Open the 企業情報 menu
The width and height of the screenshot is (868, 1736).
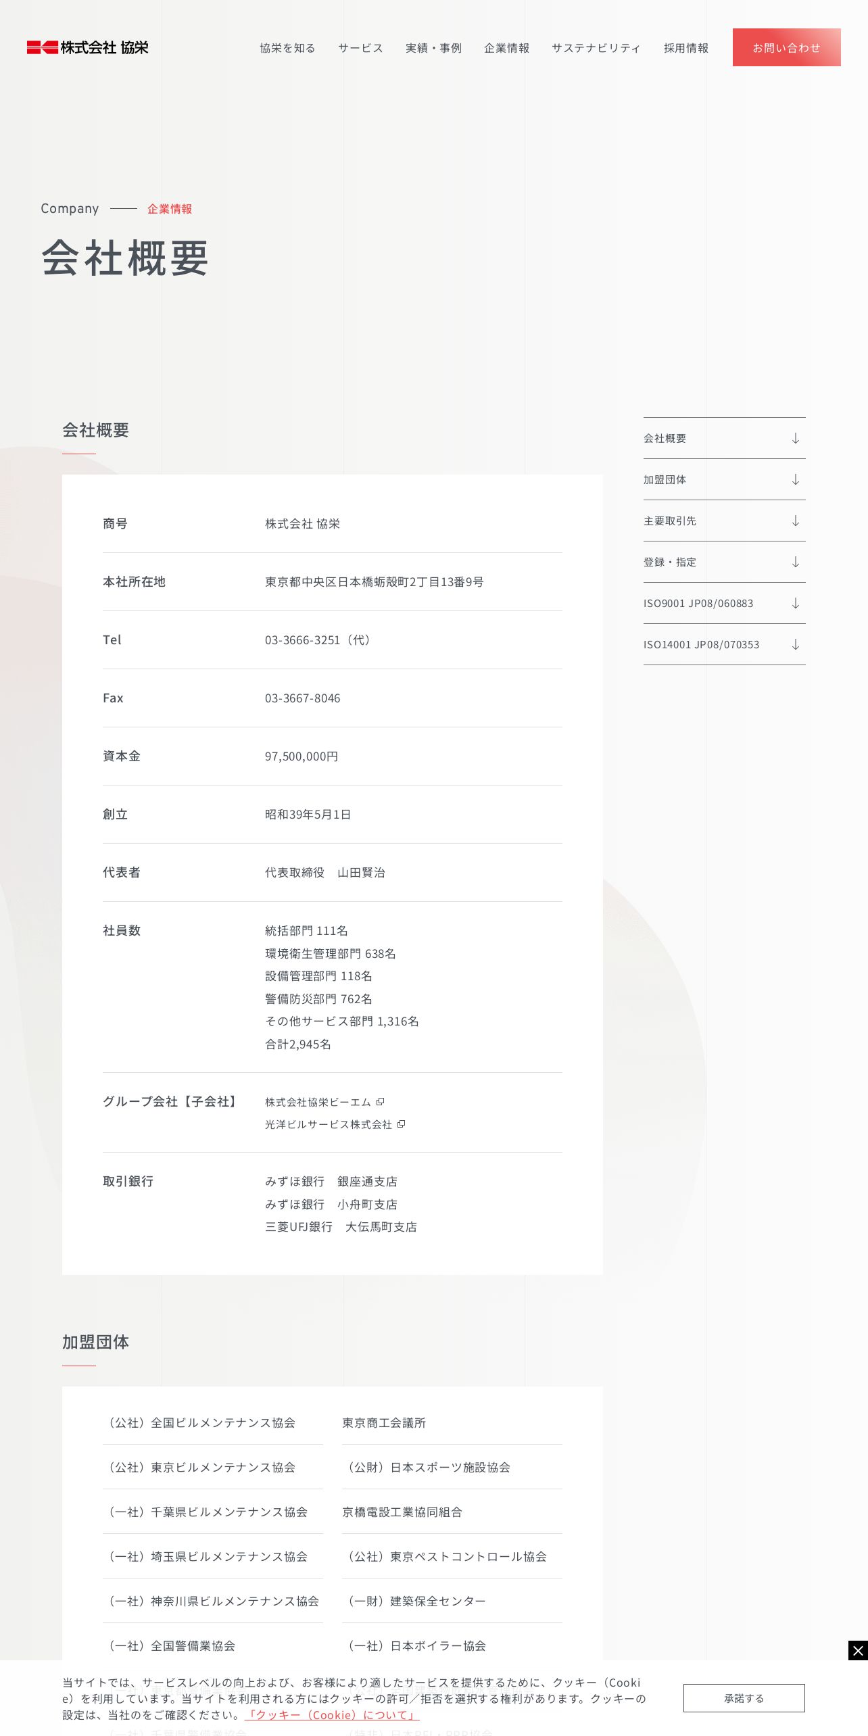(x=506, y=48)
